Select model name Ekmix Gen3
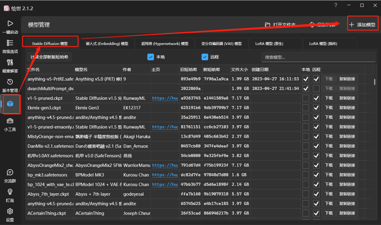381x225 pixels. click(x=87, y=108)
